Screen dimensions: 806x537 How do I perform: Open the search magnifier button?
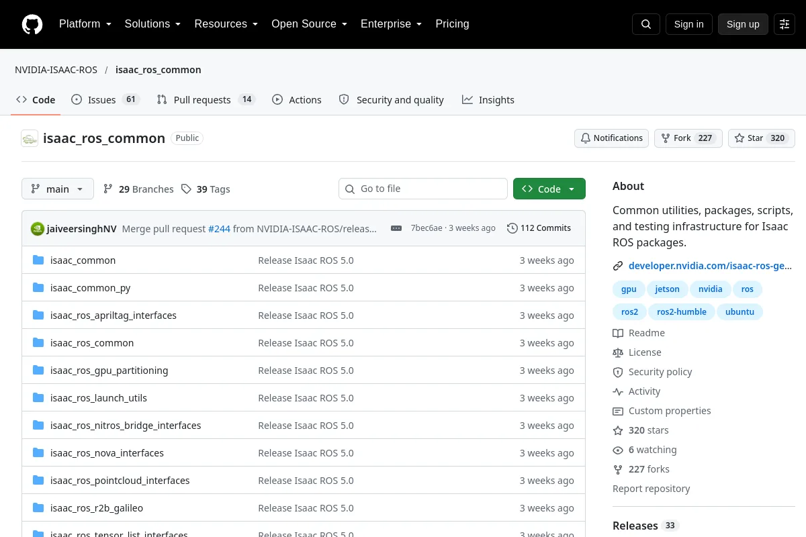[646, 24]
